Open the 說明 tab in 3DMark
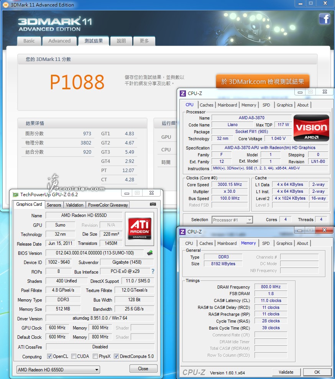The height and width of the screenshot is (379, 335). (122, 41)
